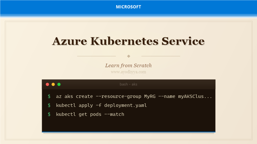Click the red close dot in terminal
257x144 pixels.
point(47,84)
